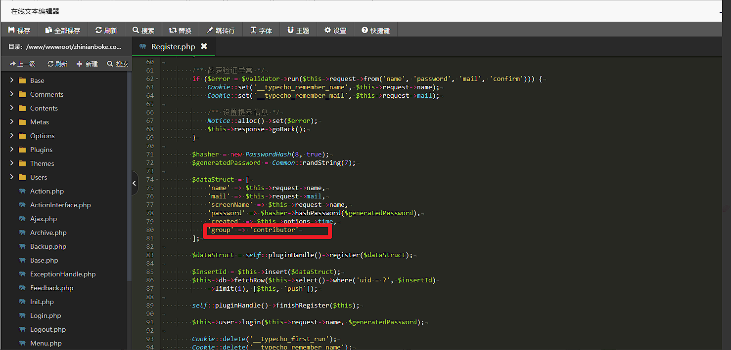731x350 pixels.
Task: Switch to the Register.php tab
Action: [x=173, y=47]
